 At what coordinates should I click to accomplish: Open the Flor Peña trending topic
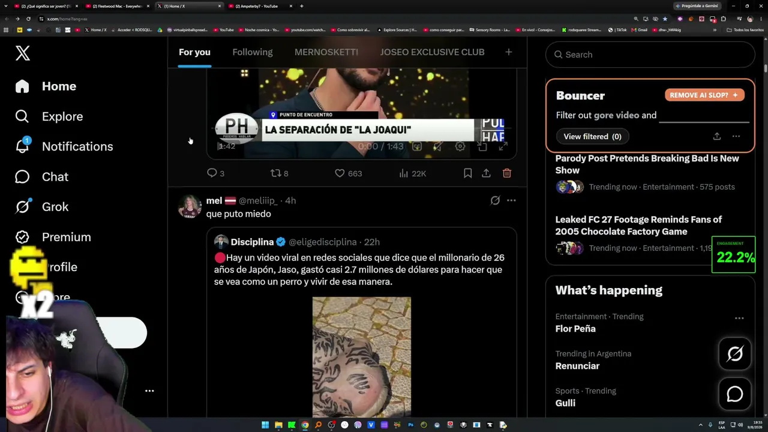click(575, 329)
